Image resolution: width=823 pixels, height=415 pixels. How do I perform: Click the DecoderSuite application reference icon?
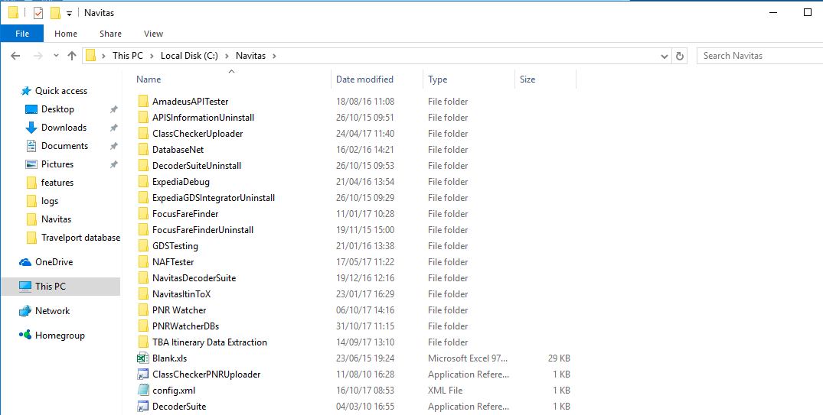click(142, 407)
